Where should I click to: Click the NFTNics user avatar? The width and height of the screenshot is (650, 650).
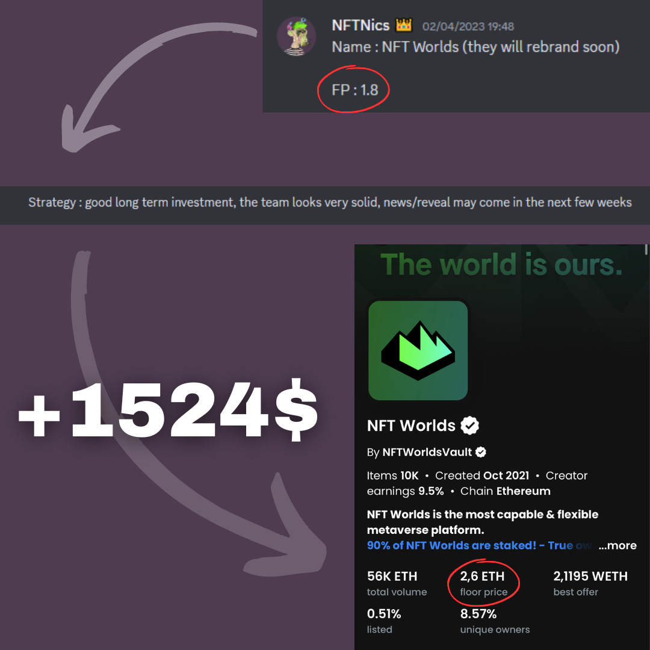[x=296, y=36]
